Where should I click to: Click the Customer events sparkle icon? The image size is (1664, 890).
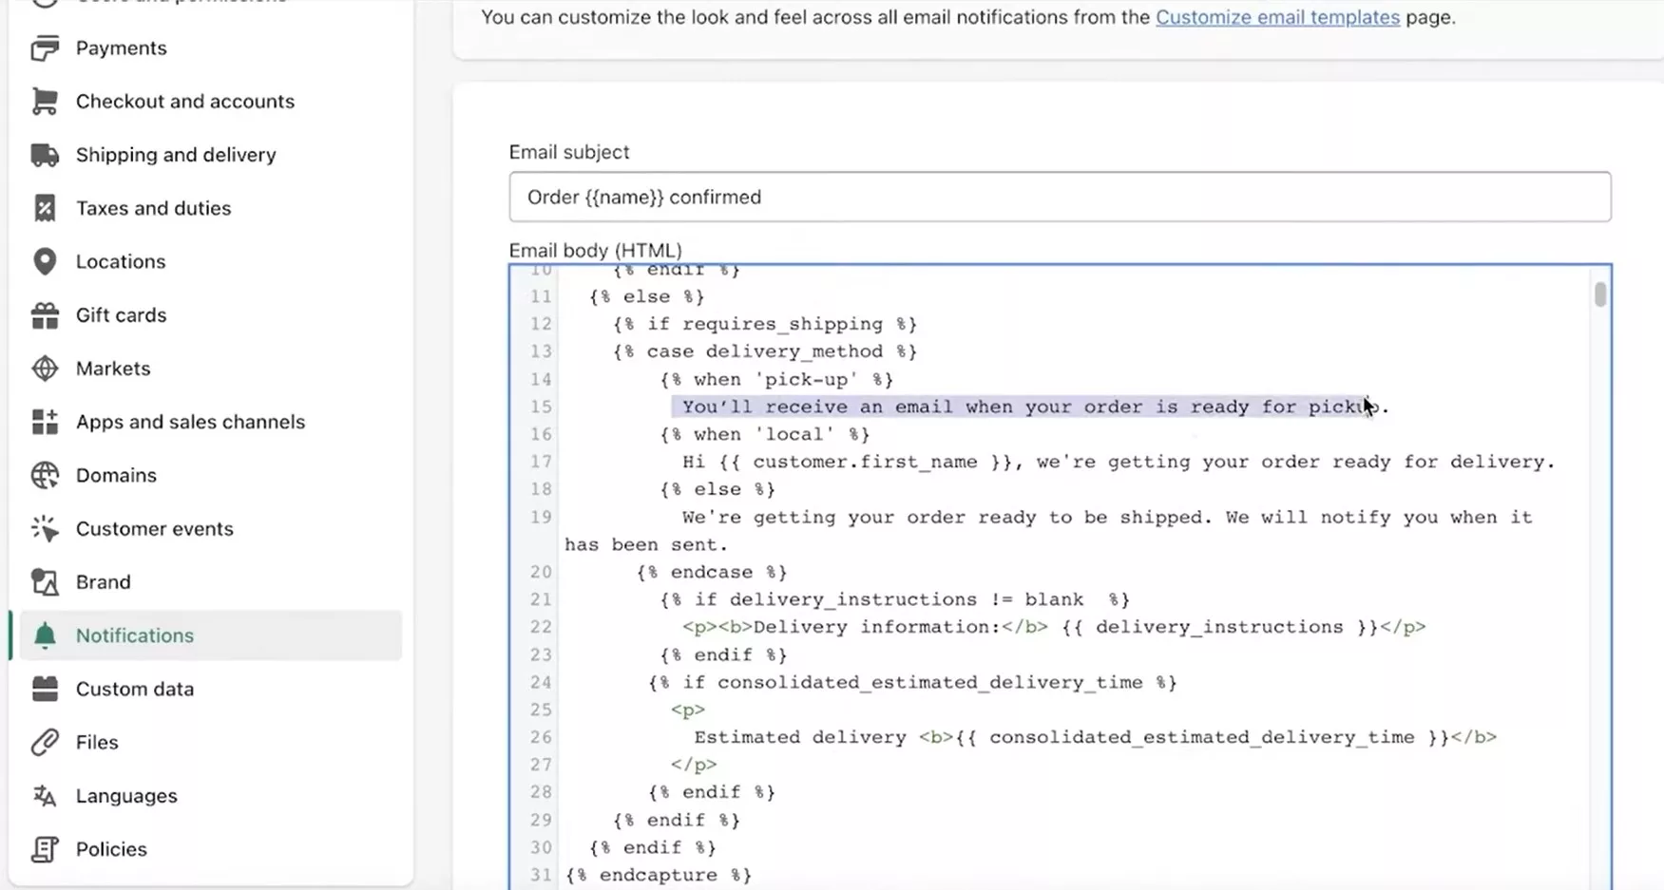(45, 528)
